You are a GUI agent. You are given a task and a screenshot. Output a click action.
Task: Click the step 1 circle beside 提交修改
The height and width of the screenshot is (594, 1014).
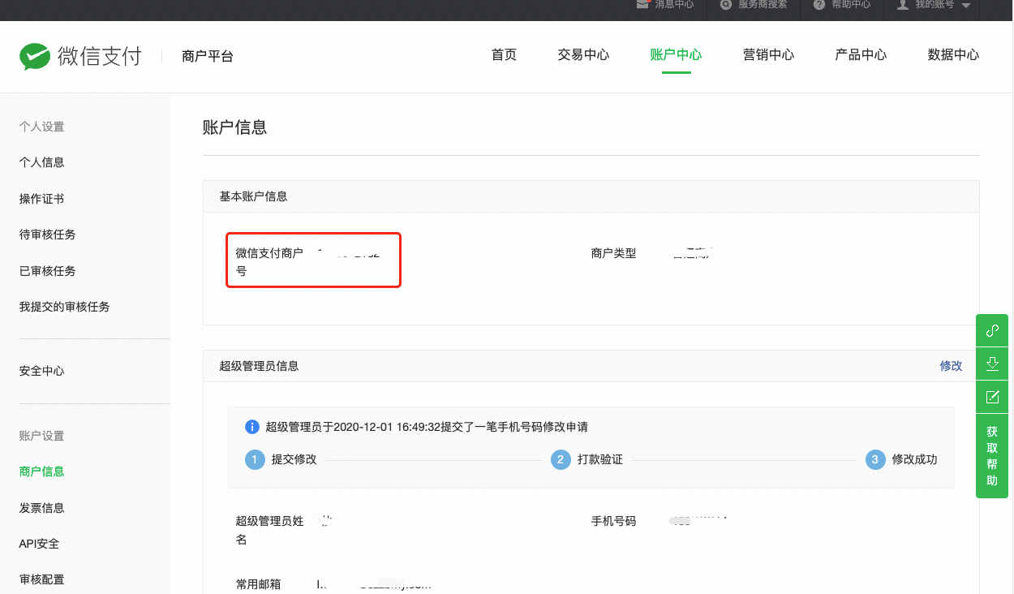255,460
